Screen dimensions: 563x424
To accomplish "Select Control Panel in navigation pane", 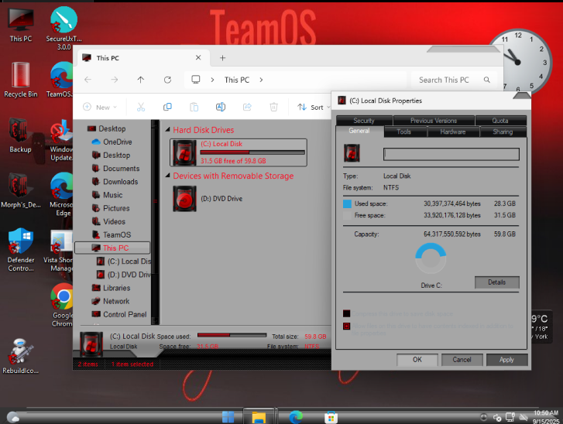I will (x=119, y=315).
